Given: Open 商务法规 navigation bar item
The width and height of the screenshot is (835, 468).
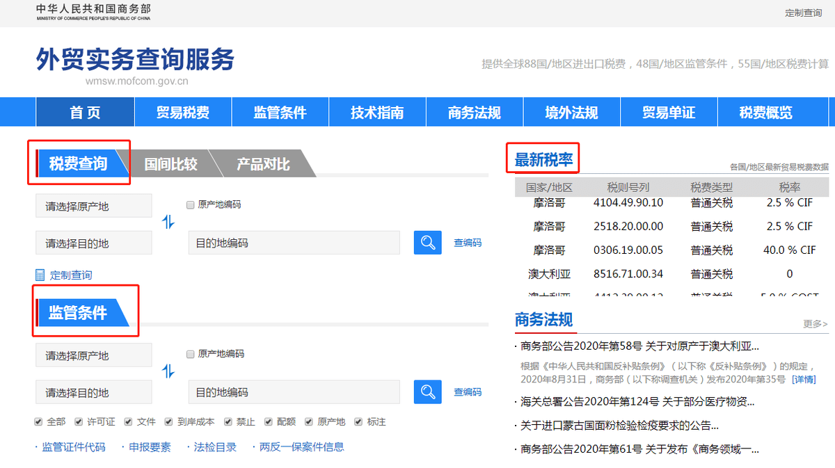Looking at the screenshot, I should 475,112.
